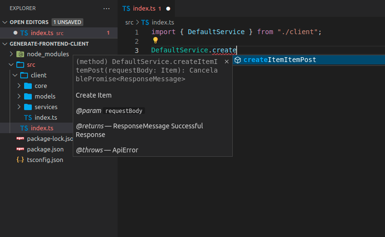
Task: Open package-lock.json in the file tree
Action: click(x=49, y=139)
